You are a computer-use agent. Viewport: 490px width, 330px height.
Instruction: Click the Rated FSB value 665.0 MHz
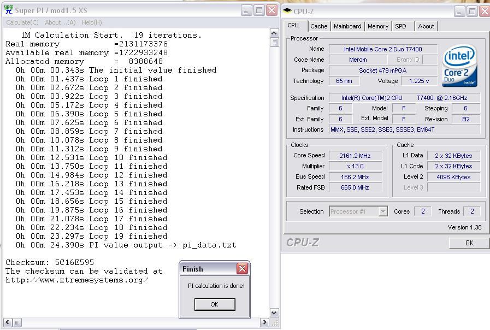coord(355,187)
